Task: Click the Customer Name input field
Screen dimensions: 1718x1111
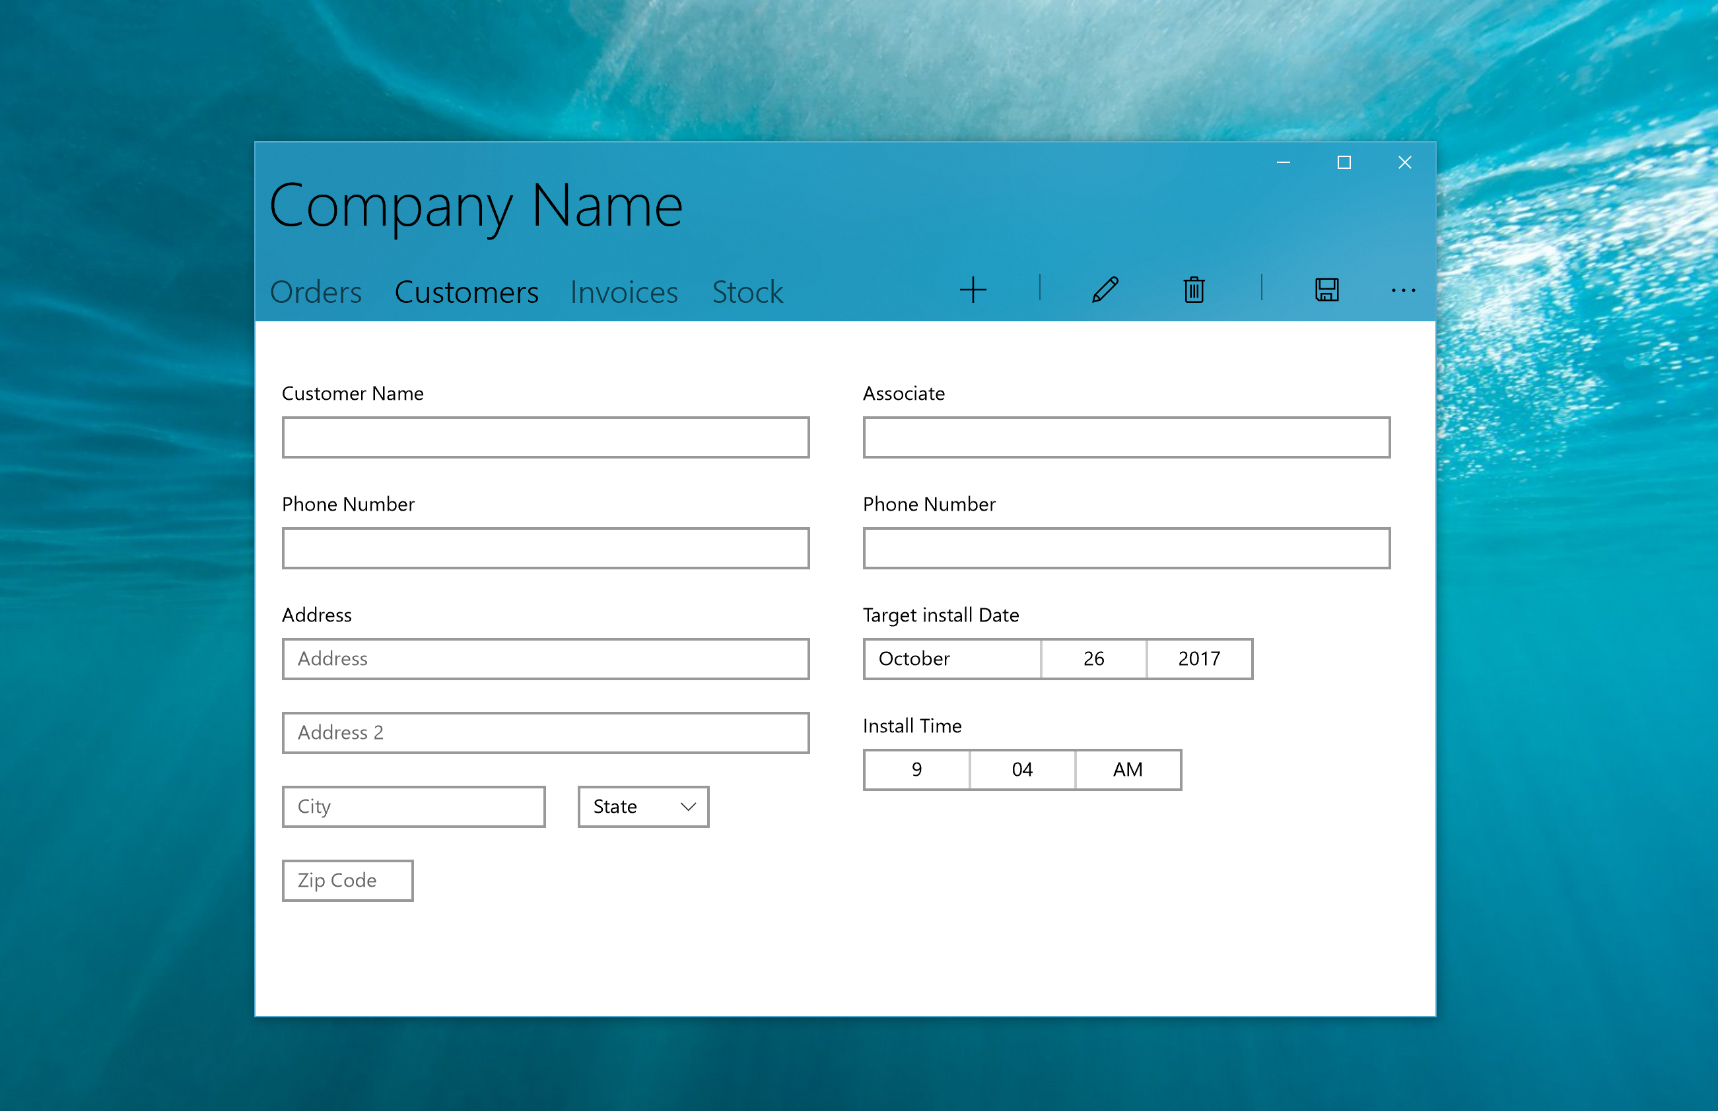Action: (547, 438)
